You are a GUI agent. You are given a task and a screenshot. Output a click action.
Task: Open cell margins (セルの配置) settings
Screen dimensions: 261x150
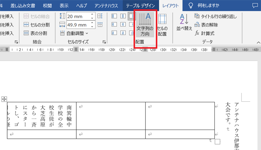pos(162,24)
